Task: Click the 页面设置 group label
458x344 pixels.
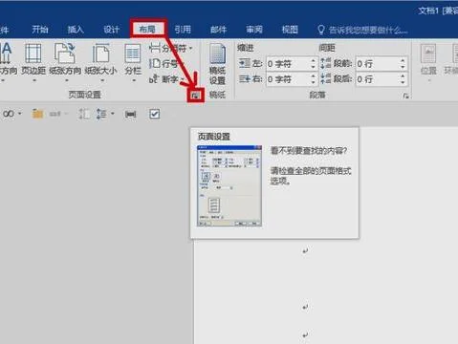Action: tap(85, 95)
